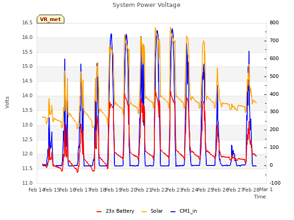Click the Feb 25 x-axis tick label
The height and width of the screenshot is (220, 294).
click(205, 190)
